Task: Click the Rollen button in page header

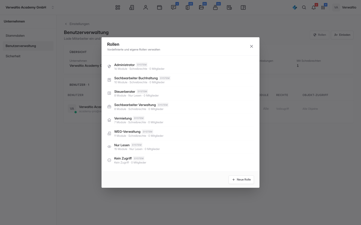Action: (319, 35)
